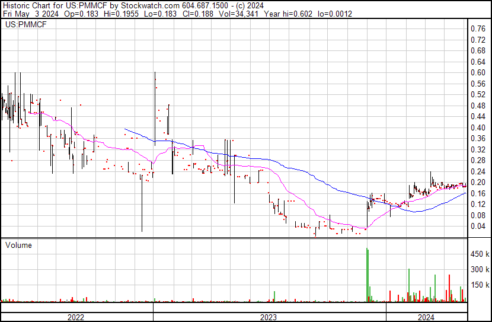
Task: Click the US:PMMCF ticker label in chart
Action: (25, 25)
